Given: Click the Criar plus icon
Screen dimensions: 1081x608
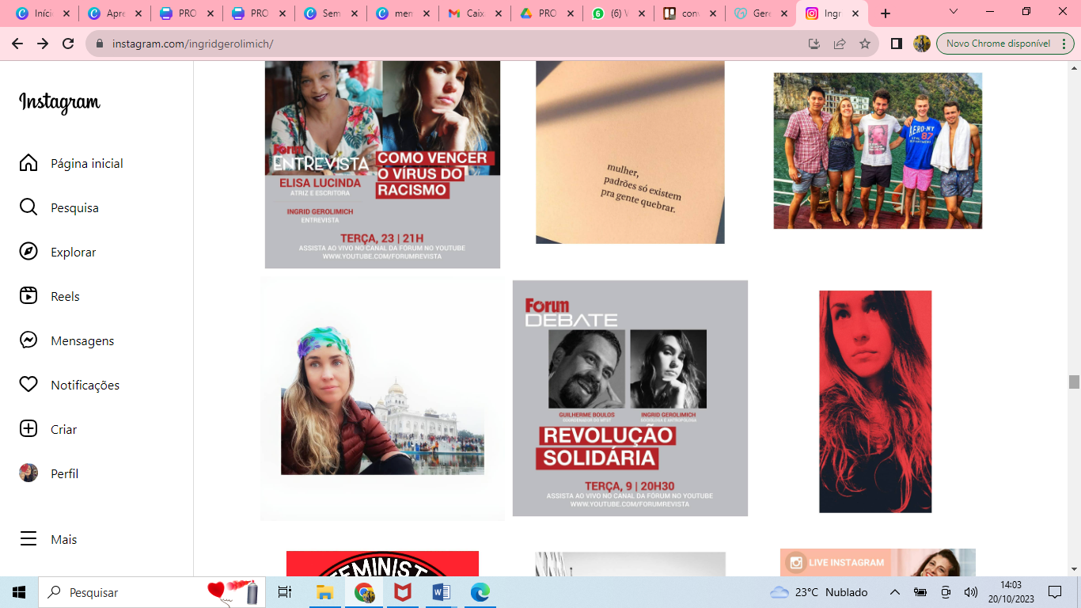Looking at the screenshot, I should [x=28, y=429].
